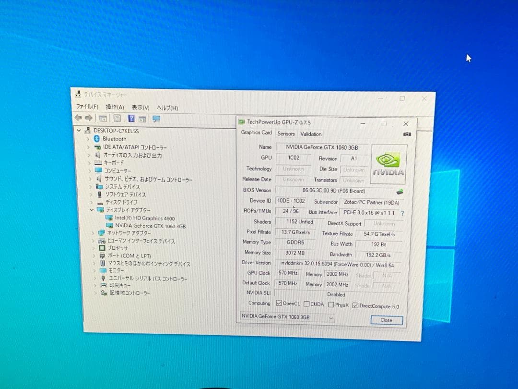Image resolution: width=518 pixels, height=389 pixels.
Task: Select オーディオの入力および出力 tree row
Action: point(132,155)
